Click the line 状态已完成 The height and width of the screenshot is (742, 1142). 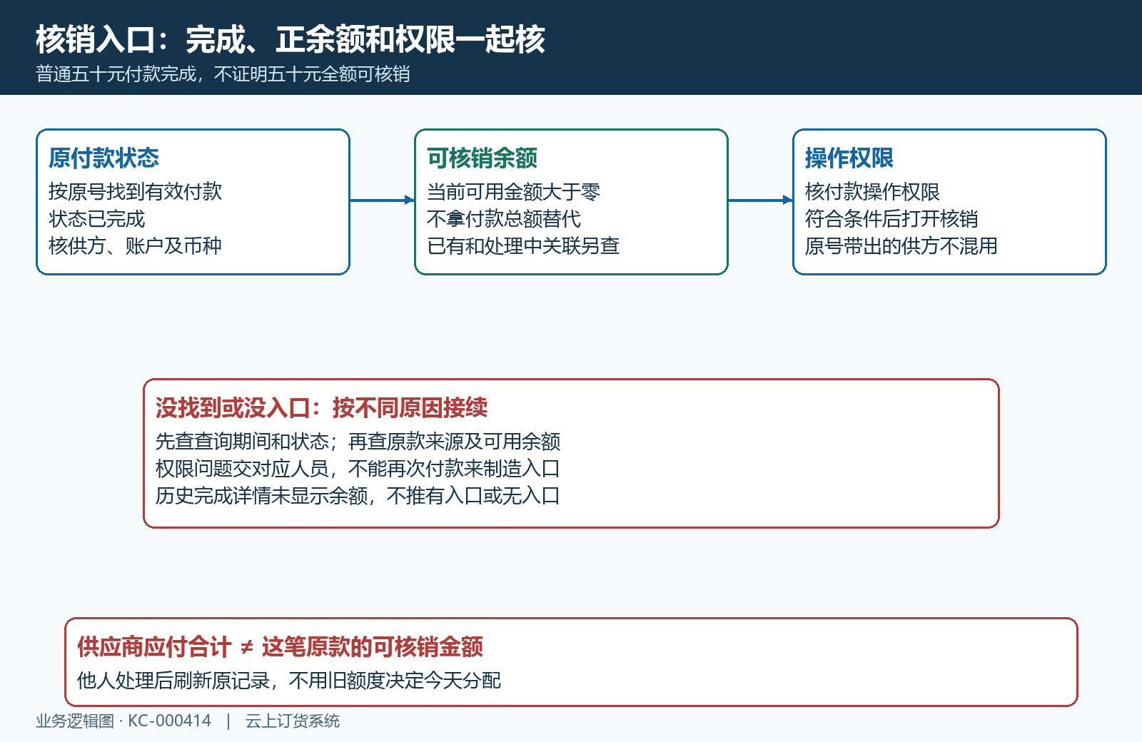[x=96, y=218]
